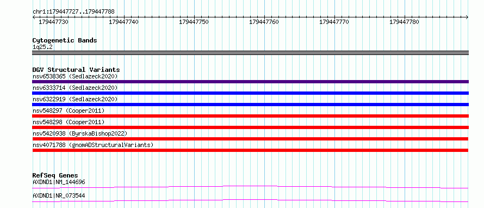Click the Cytogenetic Bands track title
This screenshot has height=208, width=484.
(65, 40)
